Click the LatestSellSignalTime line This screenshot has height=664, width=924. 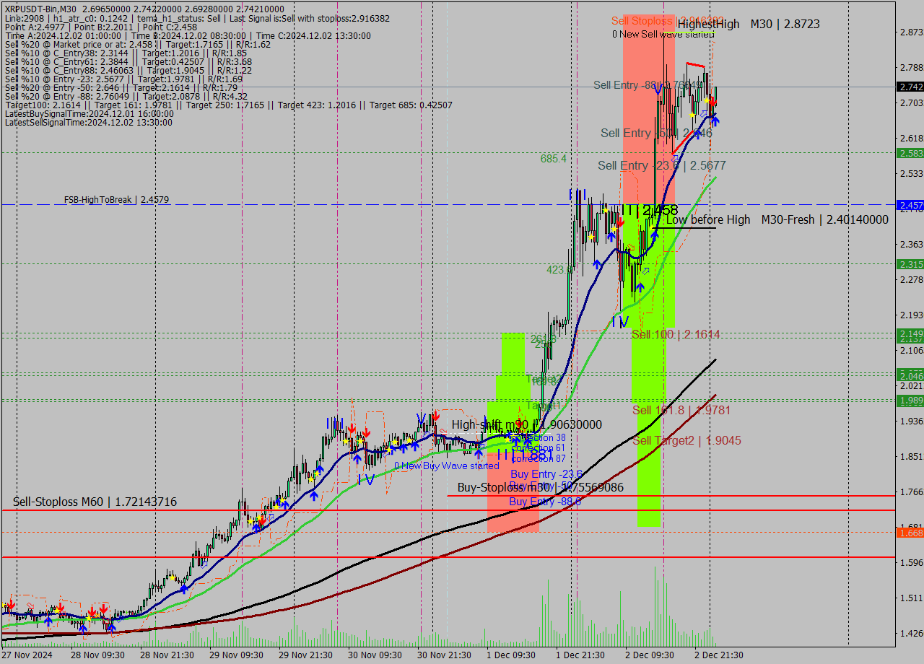pos(89,122)
